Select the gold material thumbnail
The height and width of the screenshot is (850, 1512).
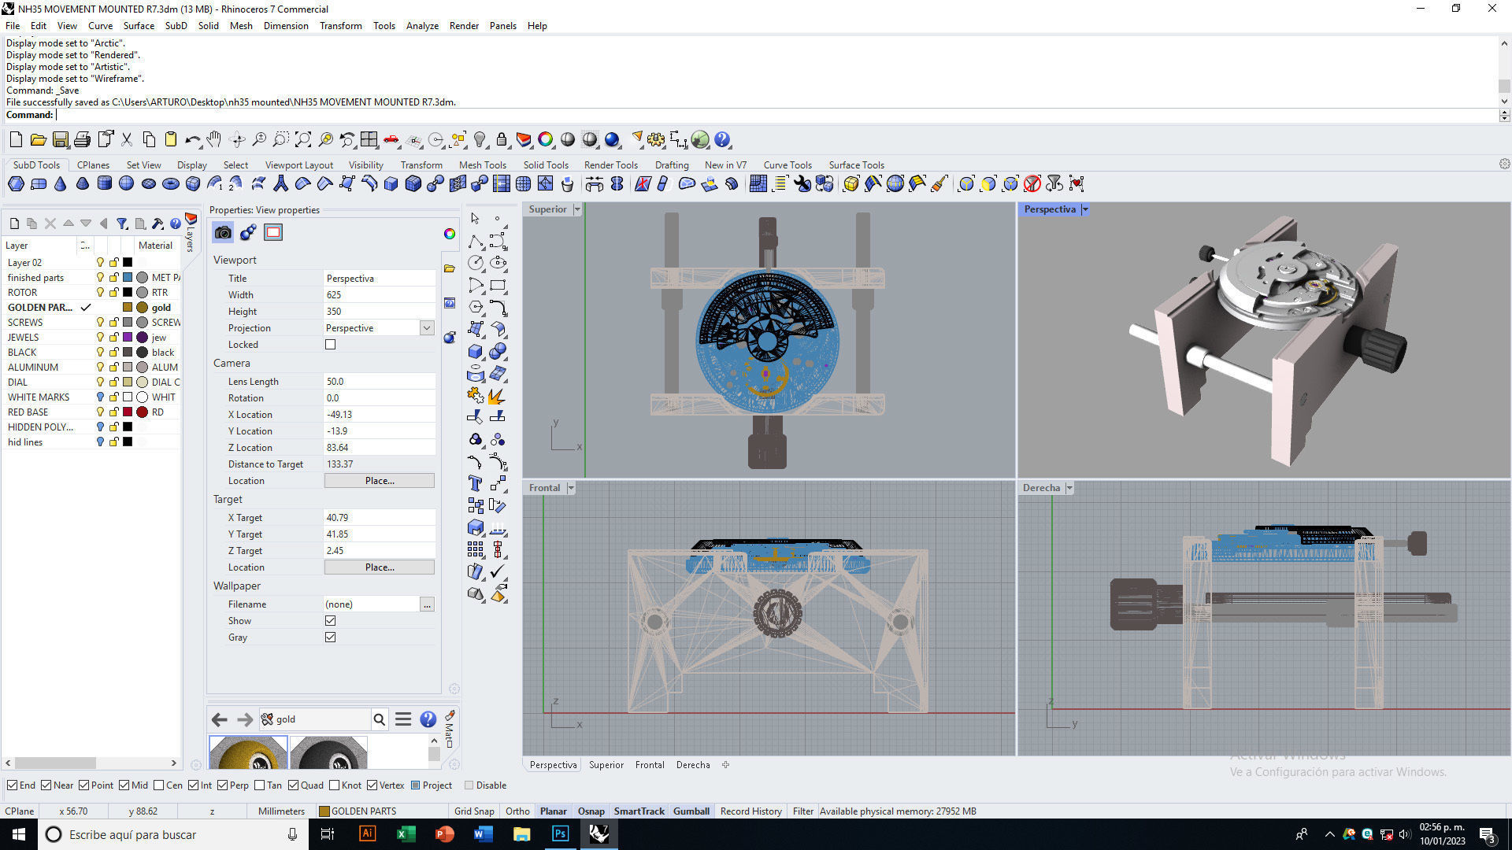[x=248, y=752]
